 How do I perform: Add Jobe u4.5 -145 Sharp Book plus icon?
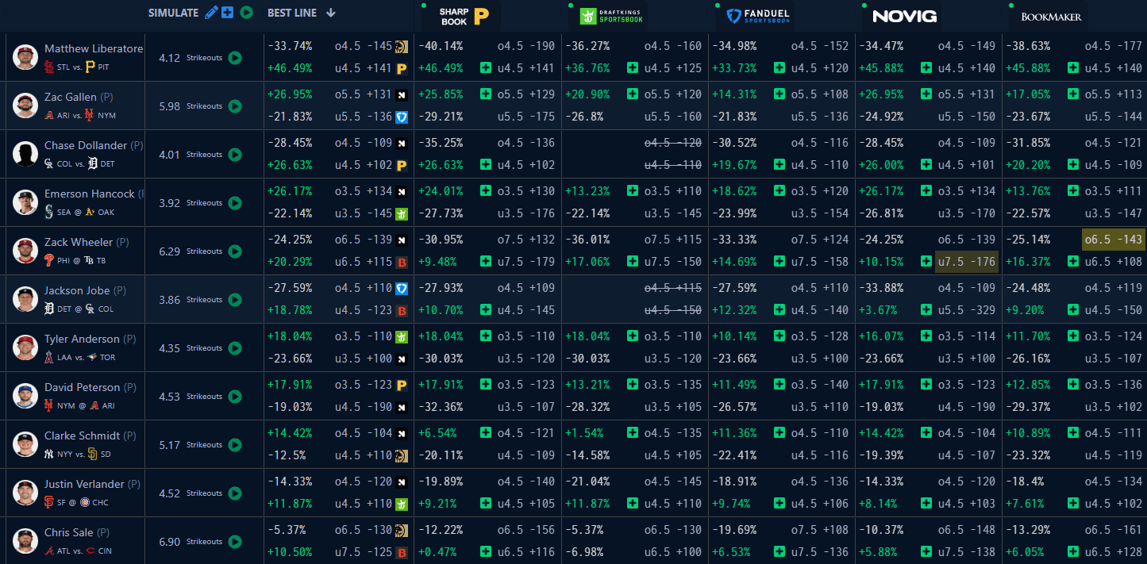(486, 310)
